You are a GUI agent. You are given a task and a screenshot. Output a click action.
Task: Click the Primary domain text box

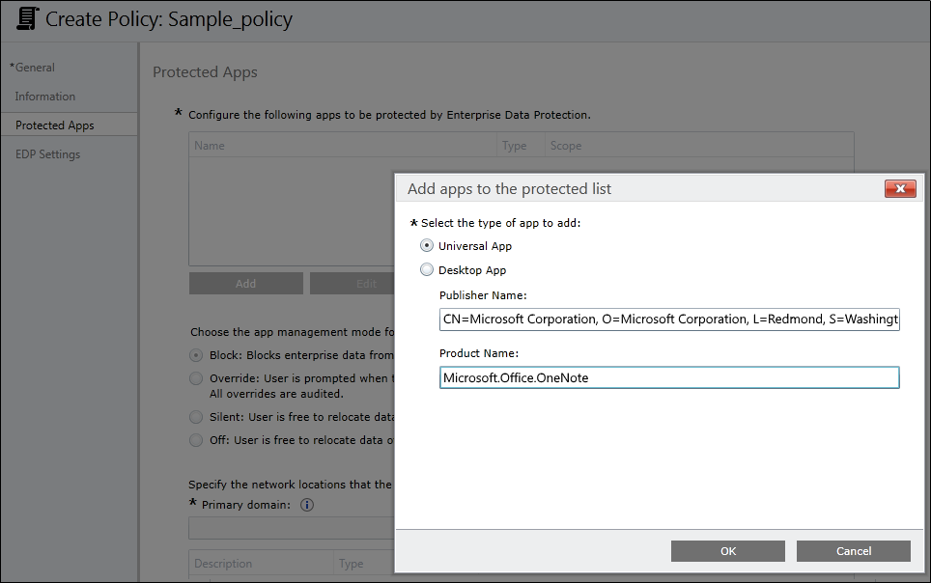[x=290, y=528]
